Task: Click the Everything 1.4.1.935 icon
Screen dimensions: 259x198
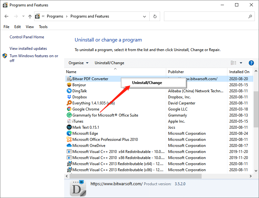Action: 68,103
